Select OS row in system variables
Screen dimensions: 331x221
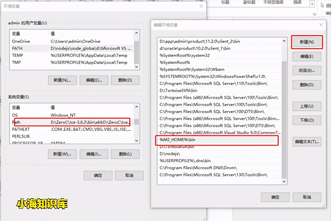[x=72, y=115]
